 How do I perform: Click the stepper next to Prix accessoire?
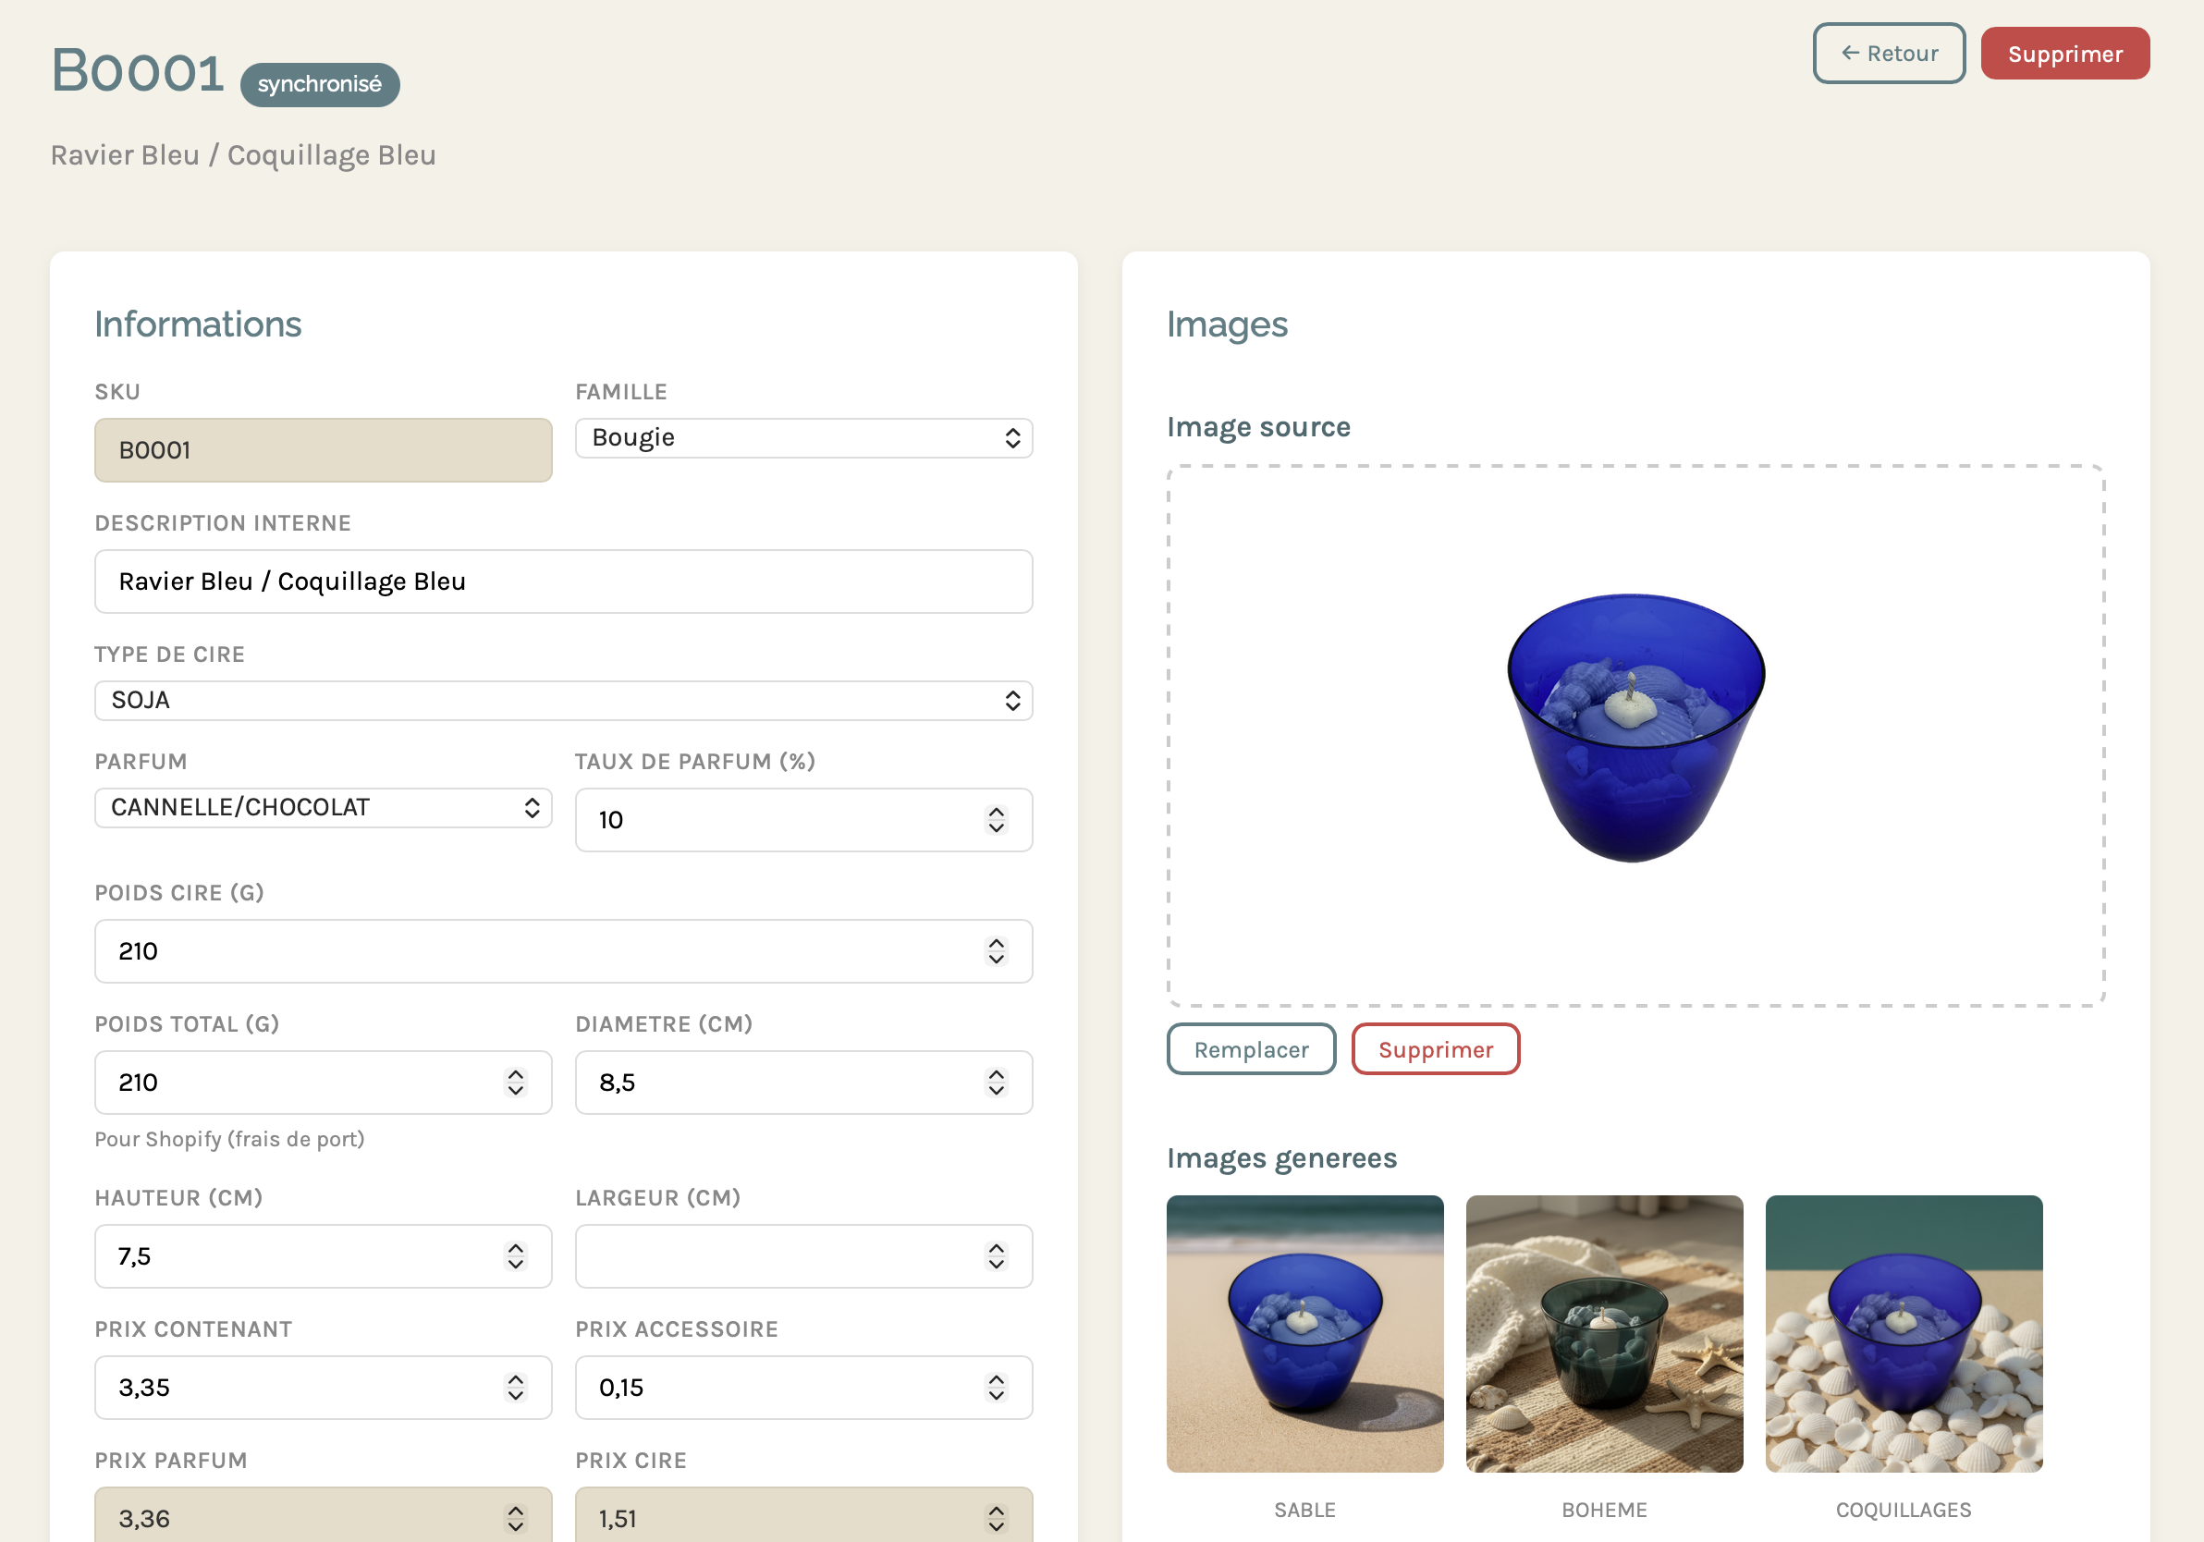(998, 1388)
